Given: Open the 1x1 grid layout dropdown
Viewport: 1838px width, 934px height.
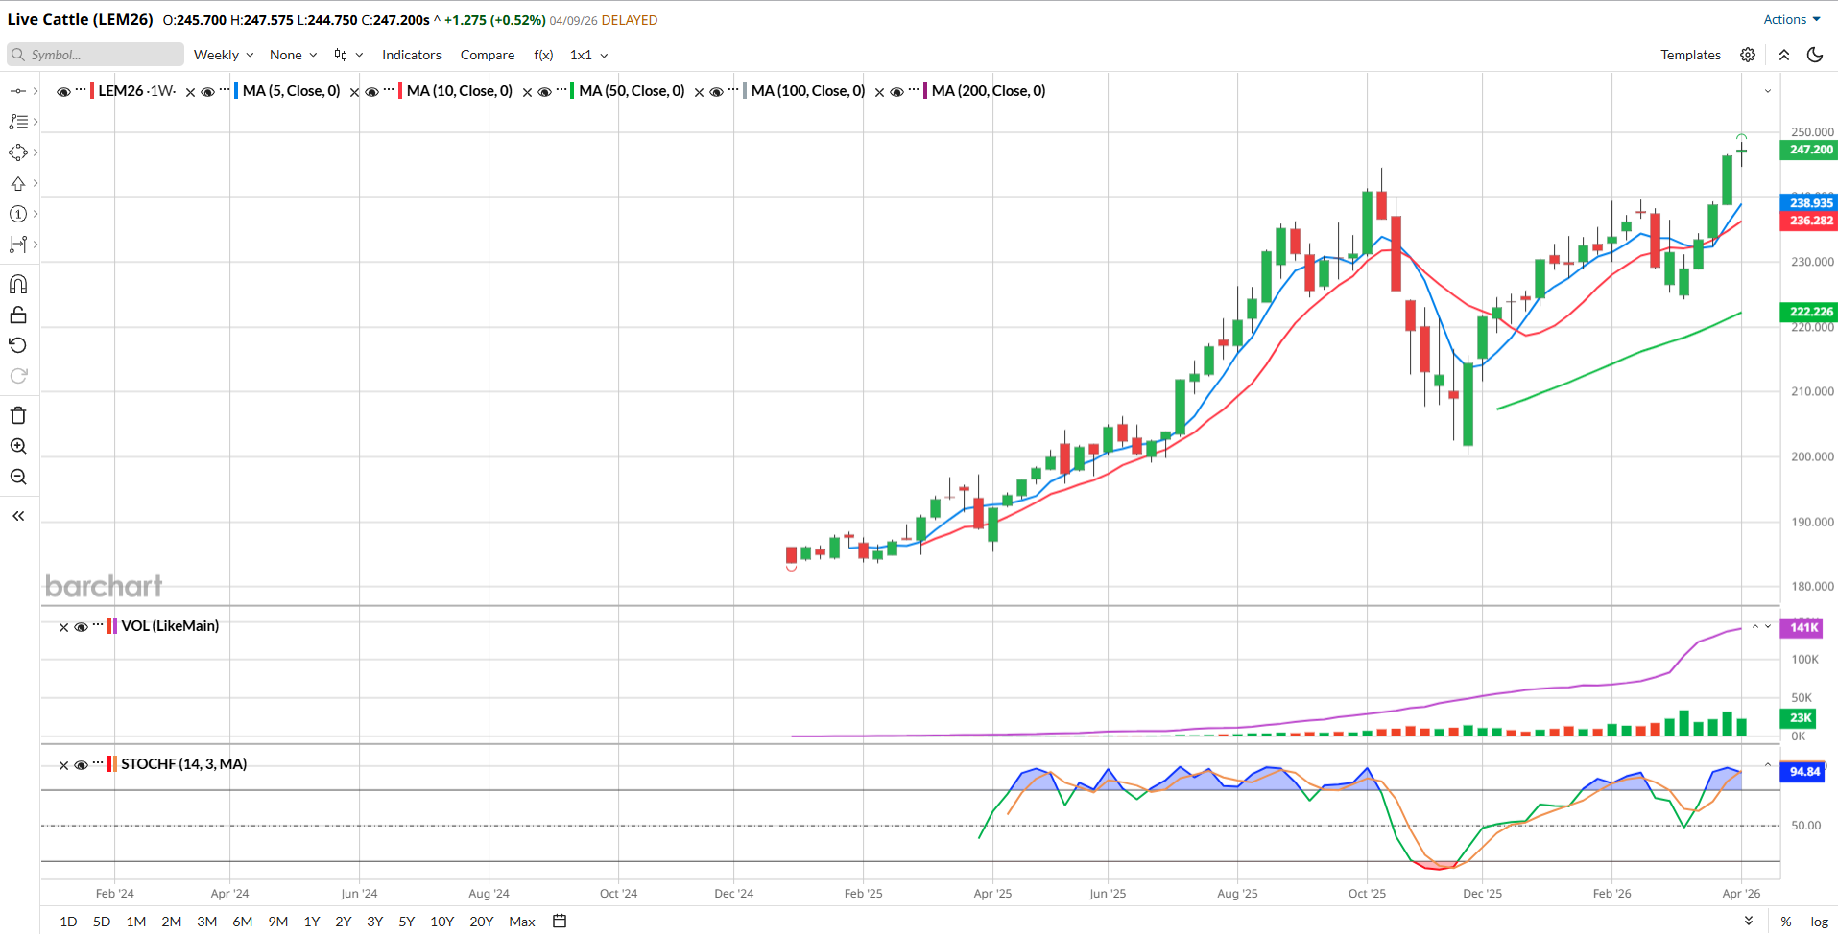Looking at the screenshot, I should click(588, 55).
